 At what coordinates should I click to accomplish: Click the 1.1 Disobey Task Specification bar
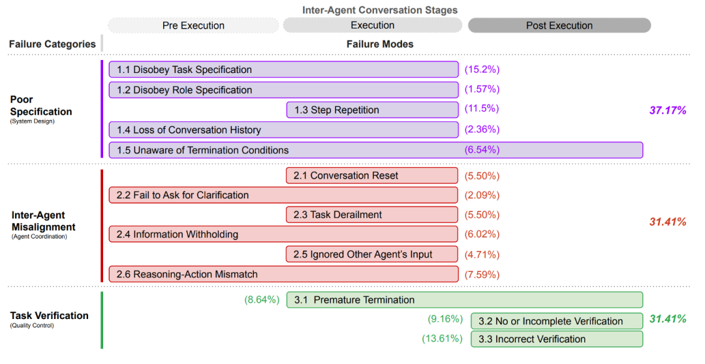283,70
